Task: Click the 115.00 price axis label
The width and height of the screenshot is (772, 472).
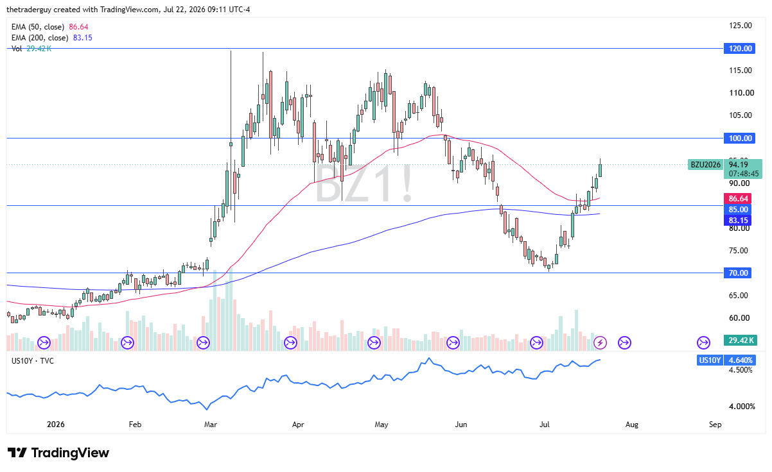Action: coord(740,71)
